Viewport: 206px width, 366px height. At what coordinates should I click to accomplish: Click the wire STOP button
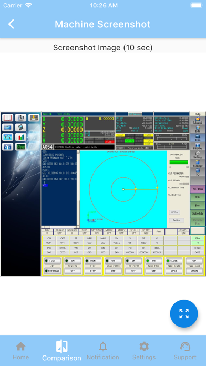[93, 271]
